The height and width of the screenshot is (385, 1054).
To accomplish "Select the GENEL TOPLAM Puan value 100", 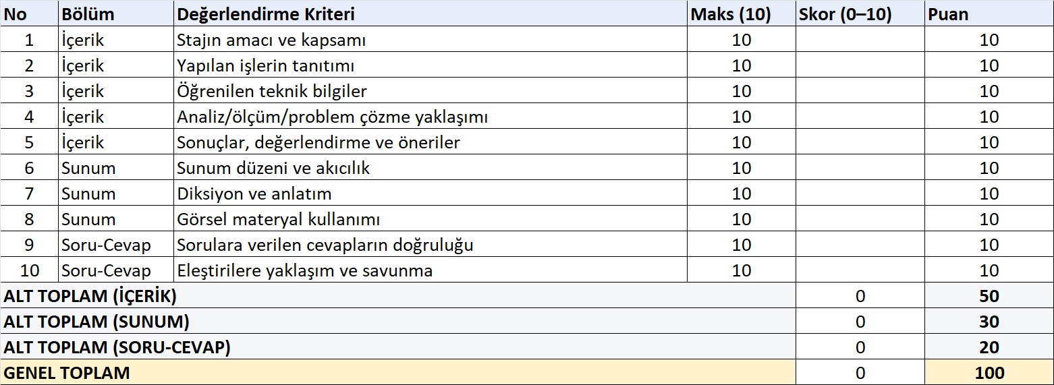I will coord(989,373).
